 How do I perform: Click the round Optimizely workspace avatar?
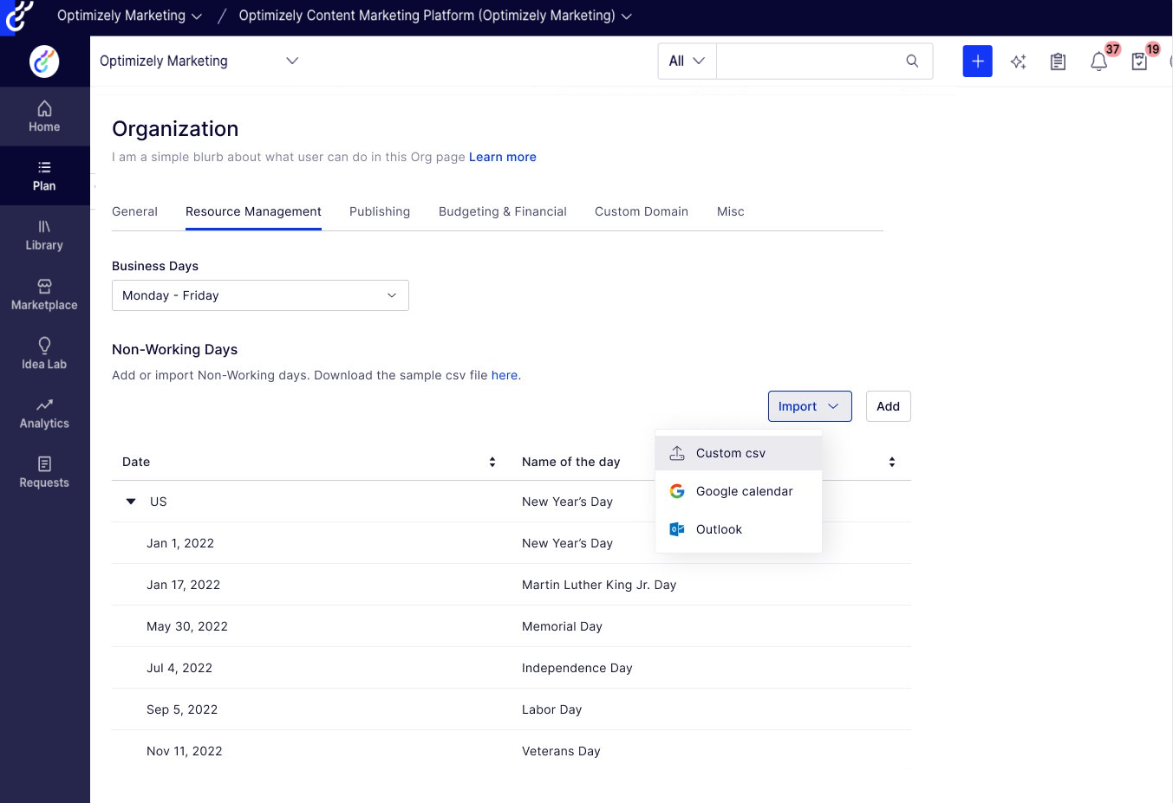(x=44, y=62)
